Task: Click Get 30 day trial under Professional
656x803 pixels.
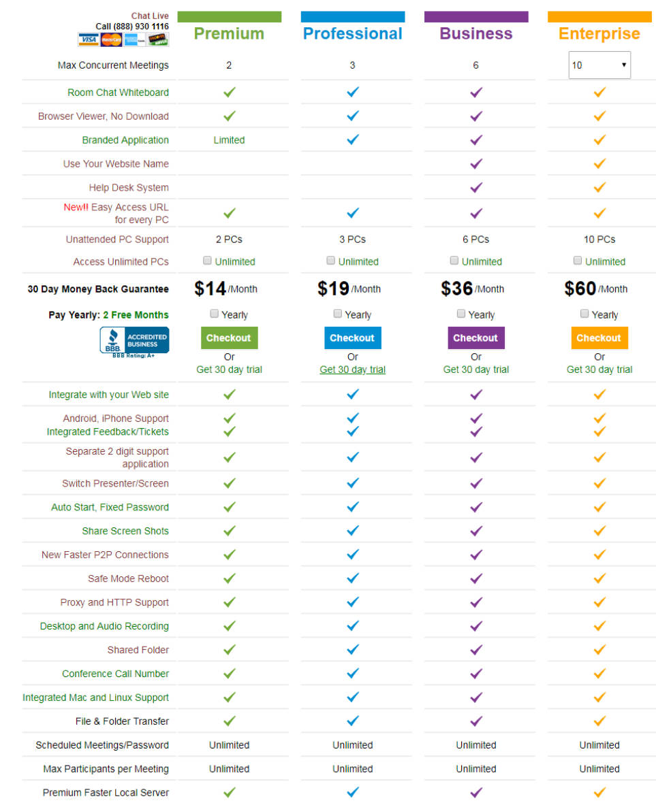Action: click(353, 370)
